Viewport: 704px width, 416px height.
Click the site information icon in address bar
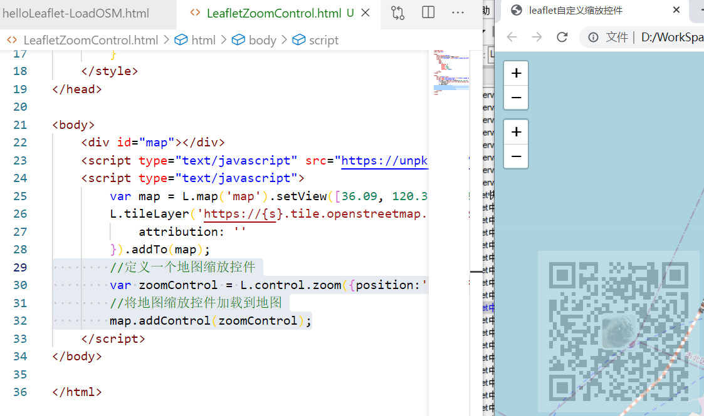point(593,37)
